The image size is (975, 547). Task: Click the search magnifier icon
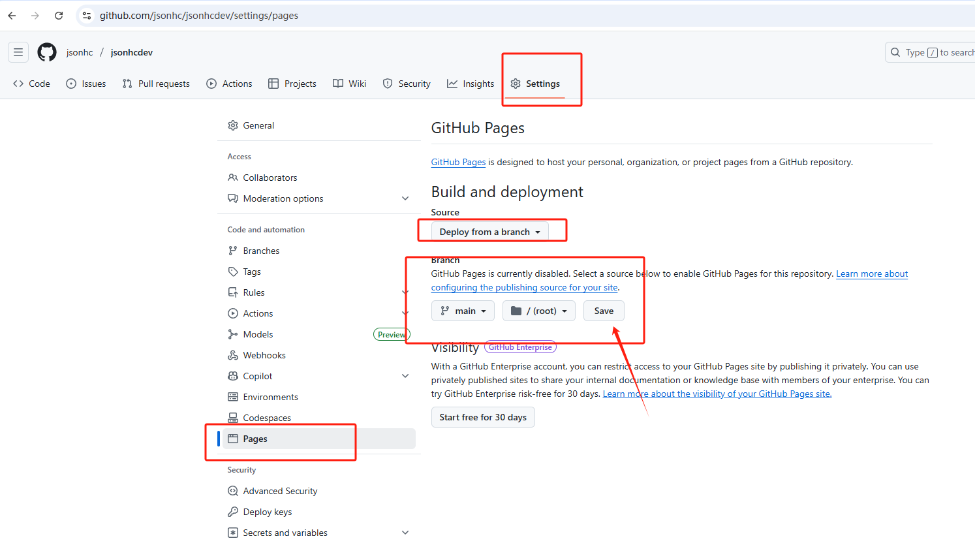pyautogui.click(x=895, y=52)
